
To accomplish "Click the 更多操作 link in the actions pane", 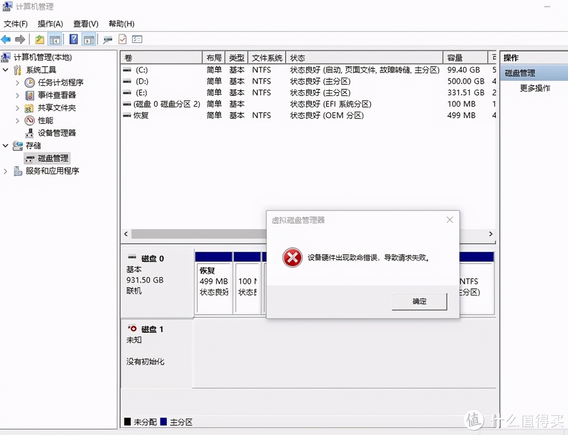I will pos(535,88).
